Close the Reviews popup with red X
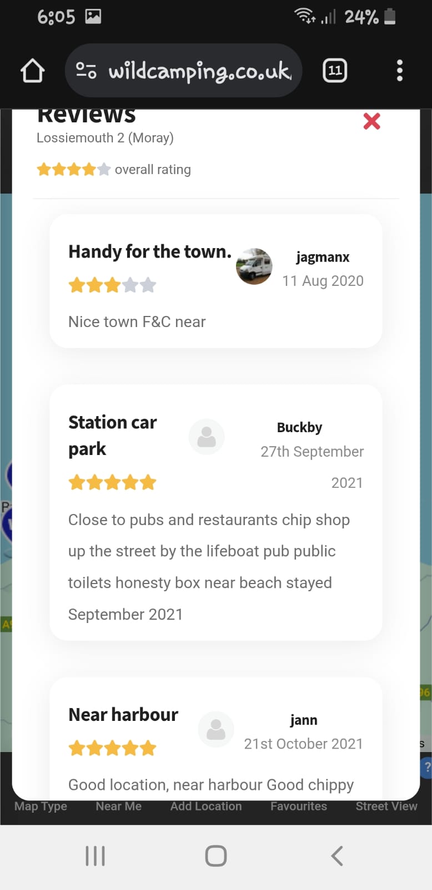This screenshot has width=432, height=890. (x=371, y=121)
